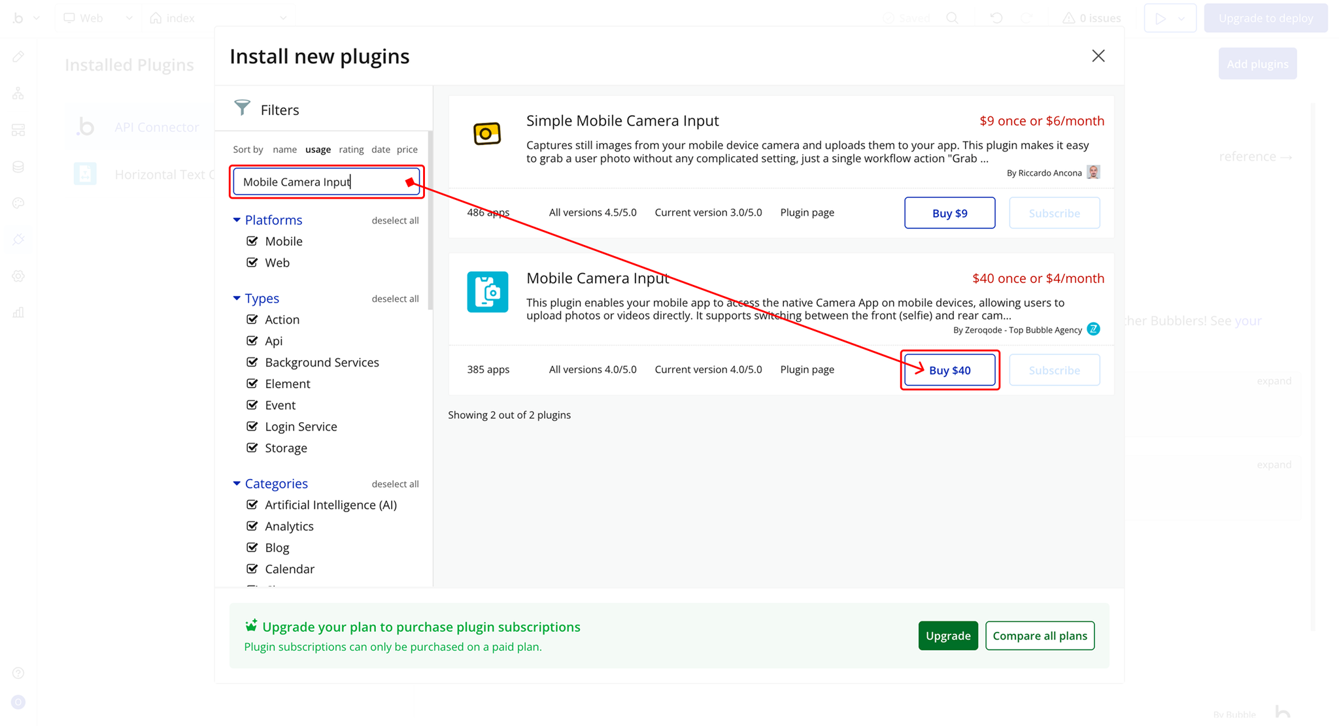
Task: Open the Plugins tab in left sidebar
Action: (18, 240)
